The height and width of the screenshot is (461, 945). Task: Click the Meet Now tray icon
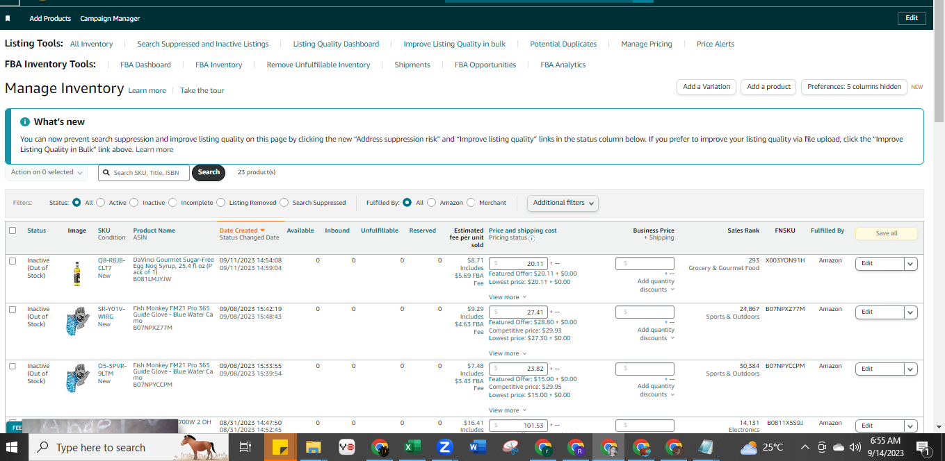(821, 447)
